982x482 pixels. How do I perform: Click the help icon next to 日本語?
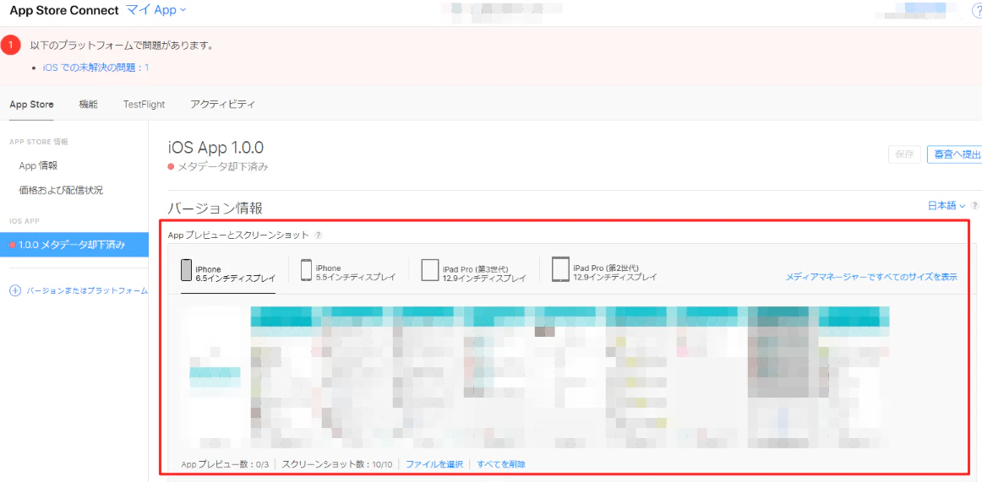pos(974,205)
